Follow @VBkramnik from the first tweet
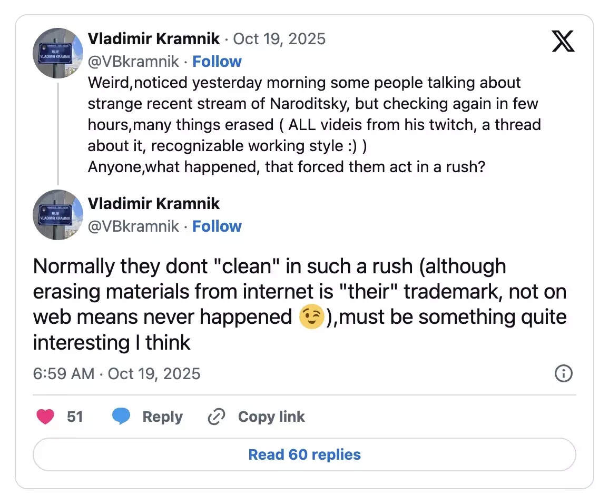Image resolution: width=609 pixels, height=495 pixels. tap(217, 61)
